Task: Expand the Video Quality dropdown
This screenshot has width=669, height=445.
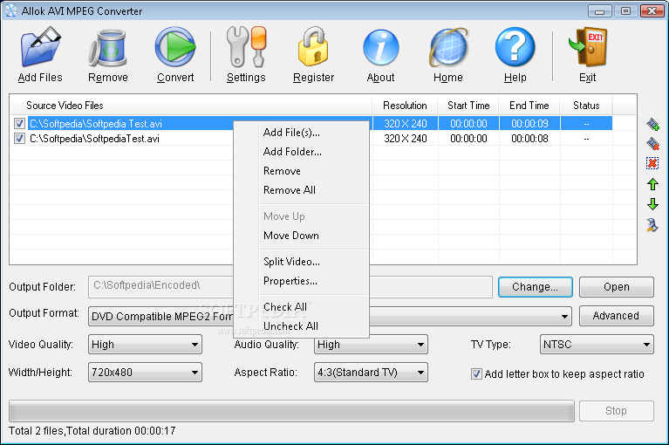Action: click(195, 345)
